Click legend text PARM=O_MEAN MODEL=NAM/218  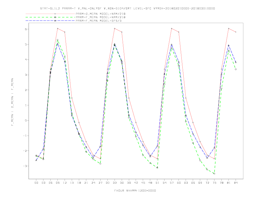[101, 14]
